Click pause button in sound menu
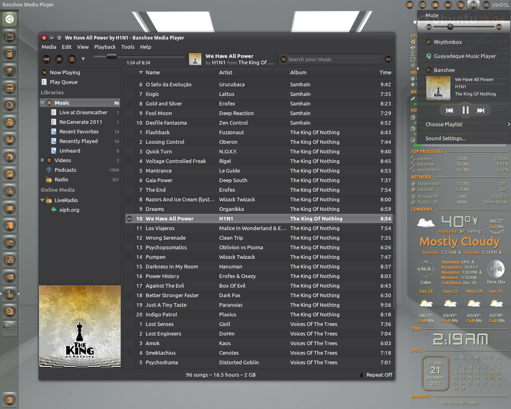The width and height of the screenshot is (511, 409). [x=465, y=110]
